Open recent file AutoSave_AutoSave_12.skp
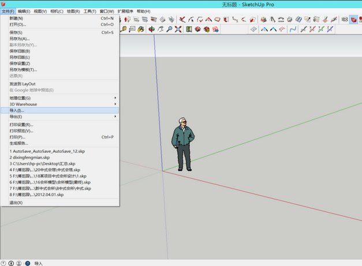Image resolution: width=362 pixels, height=266 pixels. (x=46, y=151)
